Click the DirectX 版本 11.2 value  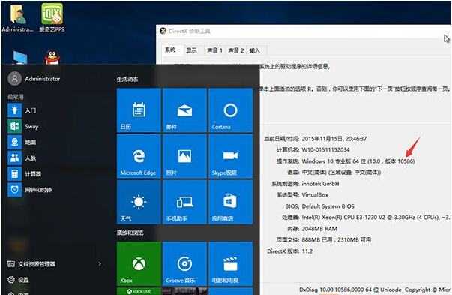point(307,251)
